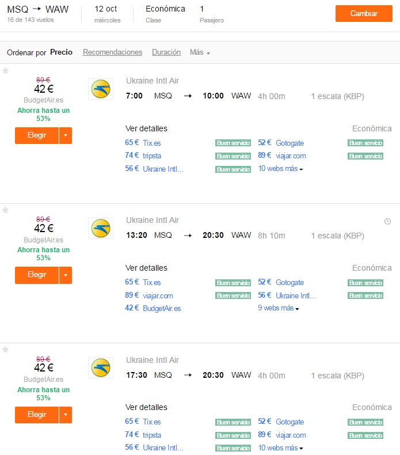Click the 8h 10m duration text
Screen dimensions: 400x455
pyautogui.click(x=272, y=236)
